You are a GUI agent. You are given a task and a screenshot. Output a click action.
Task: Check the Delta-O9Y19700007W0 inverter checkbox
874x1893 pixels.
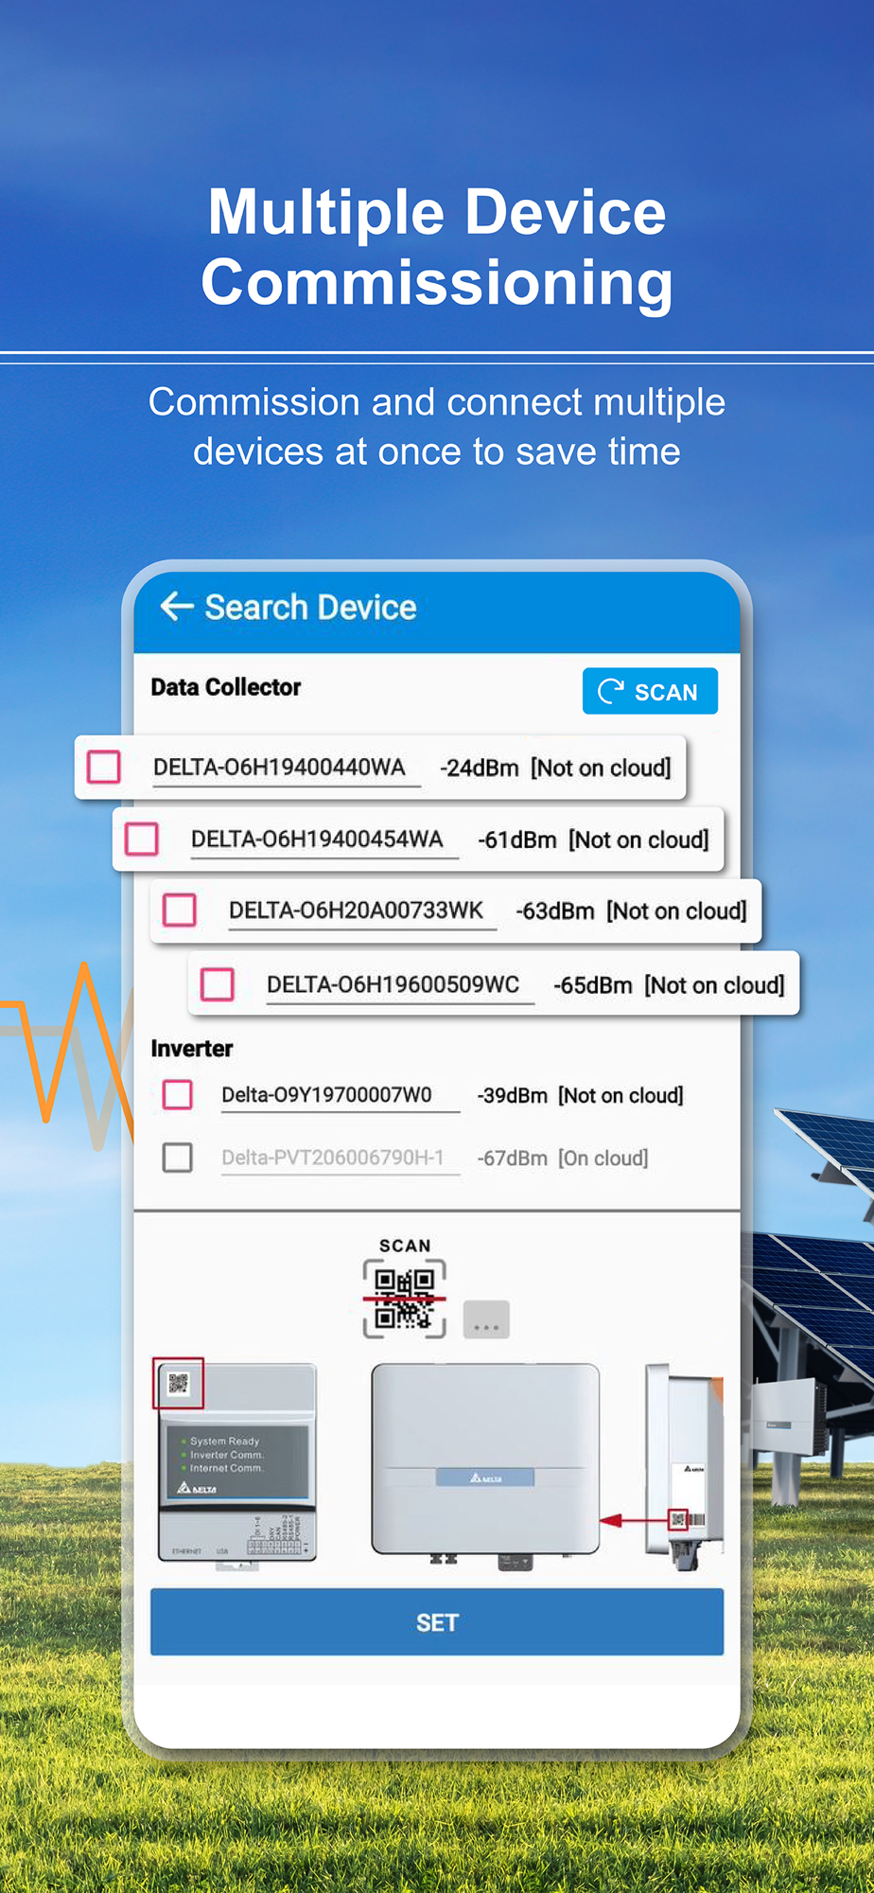pyautogui.click(x=178, y=1095)
